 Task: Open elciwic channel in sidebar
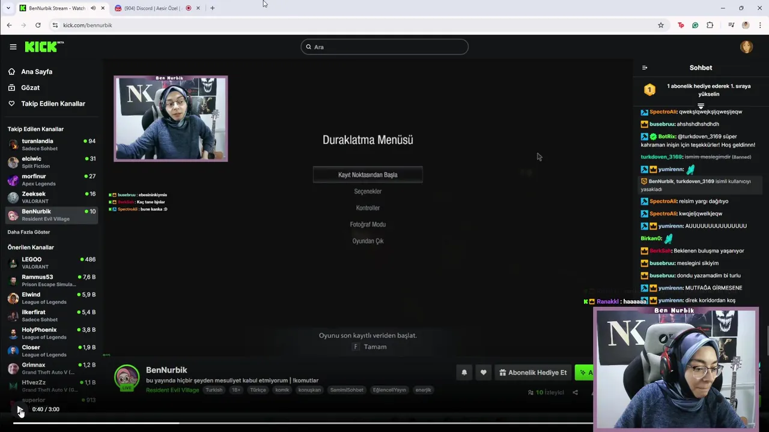pos(51,162)
